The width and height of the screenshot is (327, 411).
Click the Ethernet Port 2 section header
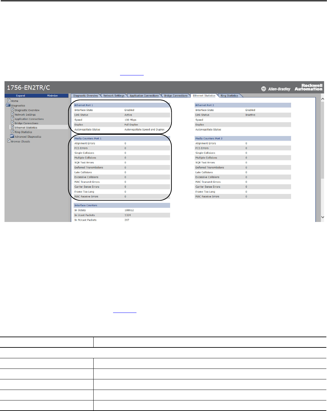click(243, 105)
